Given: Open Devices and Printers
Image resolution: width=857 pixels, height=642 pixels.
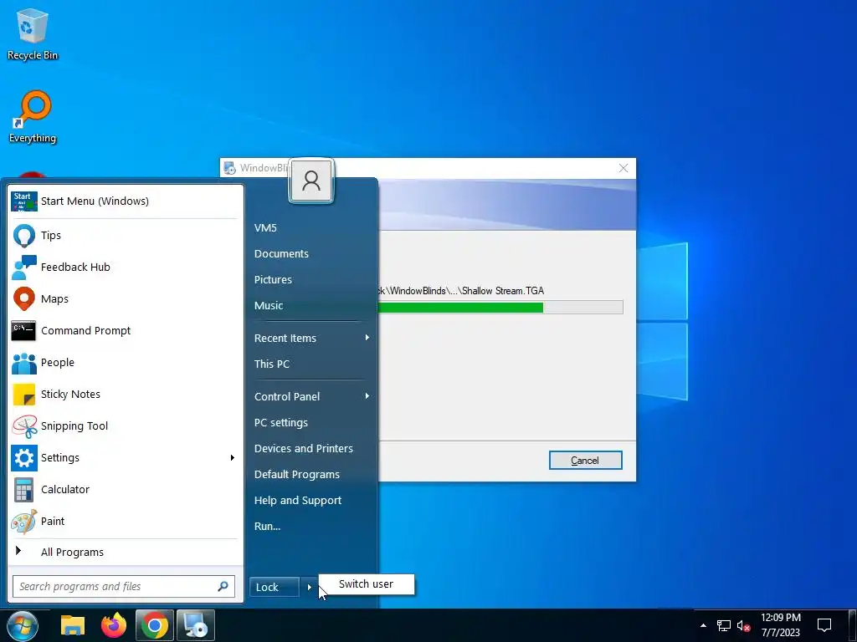Looking at the screenshot, I should coord(303,449).
